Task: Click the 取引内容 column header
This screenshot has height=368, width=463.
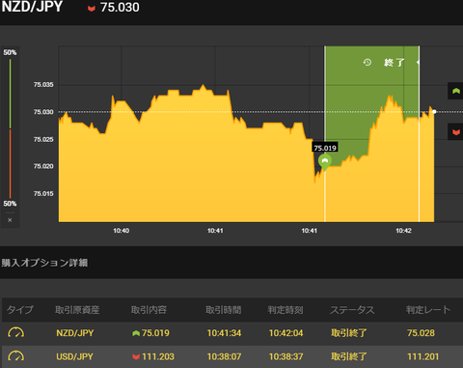Action: click(149, 310)
